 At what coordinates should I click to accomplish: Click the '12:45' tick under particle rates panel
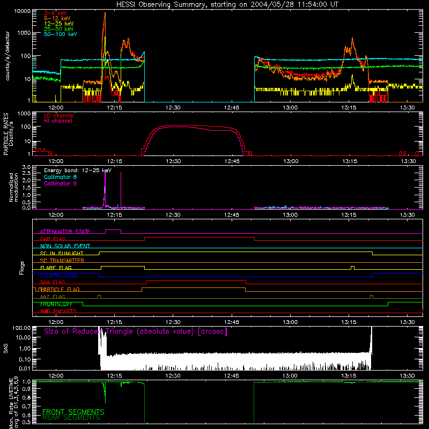232,161
